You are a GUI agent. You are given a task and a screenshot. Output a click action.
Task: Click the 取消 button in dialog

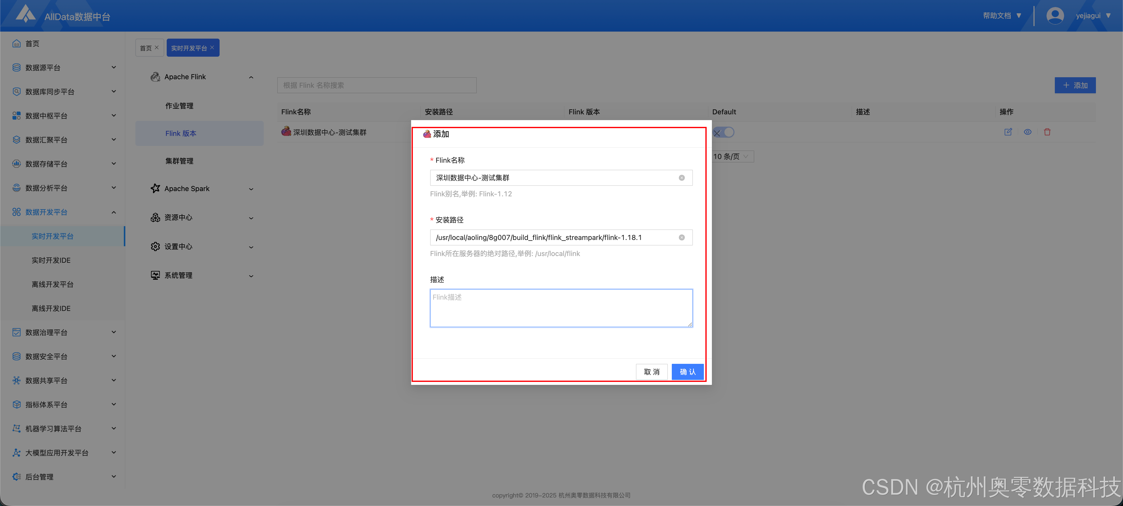[651, 372]
